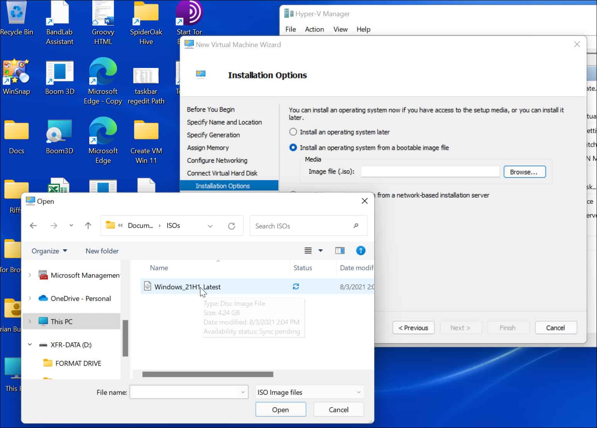Expand the This PC tree node
This screenshot has height=428, width=597.
coord(30,321)
